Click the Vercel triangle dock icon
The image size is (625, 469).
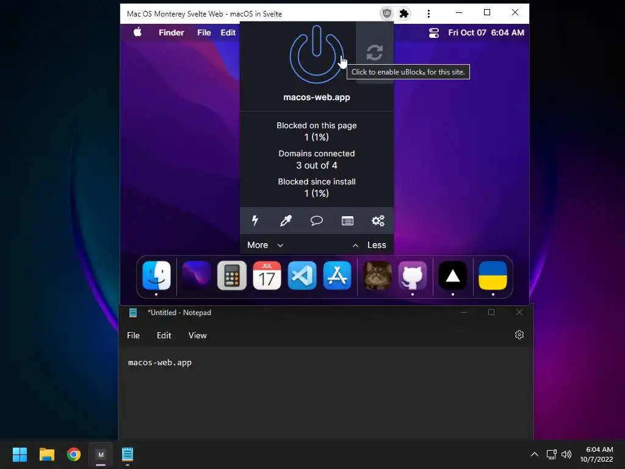click(x=453, y=275)
